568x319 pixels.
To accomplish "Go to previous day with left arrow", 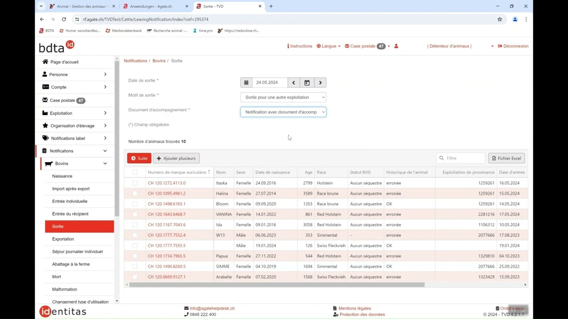I will click(x=293, y=82).
